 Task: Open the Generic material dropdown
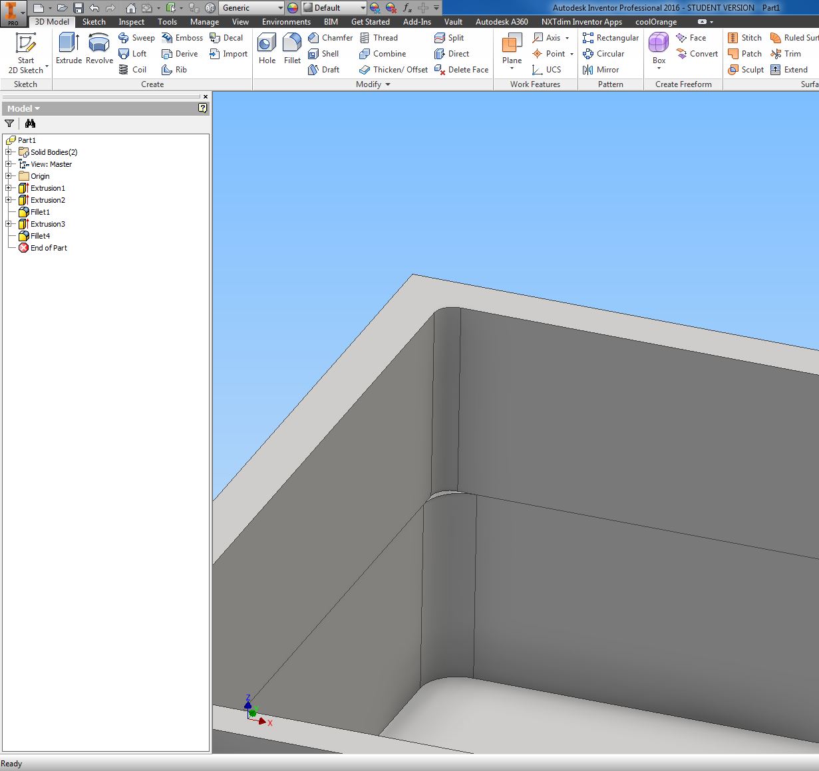click(282, 8)
